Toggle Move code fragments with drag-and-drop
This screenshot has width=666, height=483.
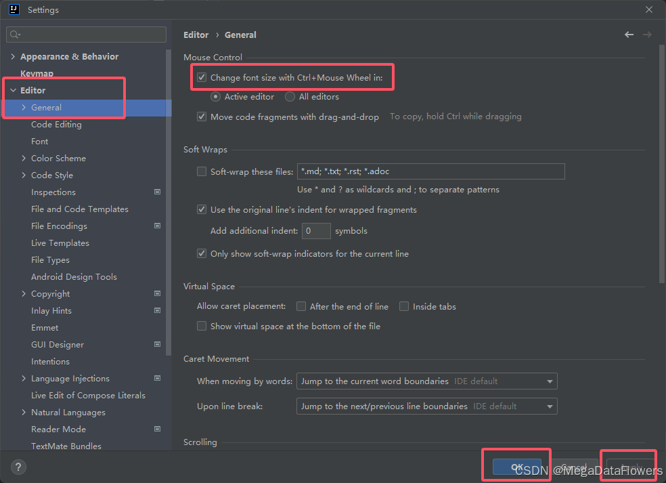pyautogui.click(x=202, y=117)
